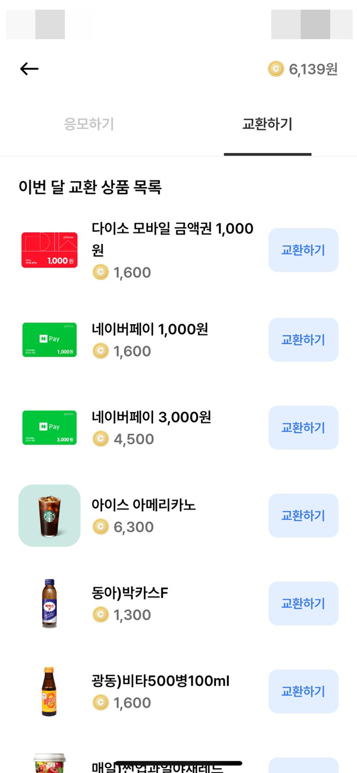Redeem 네이버페이 1,000원 with its 교환하기 button

click(303, 339)
